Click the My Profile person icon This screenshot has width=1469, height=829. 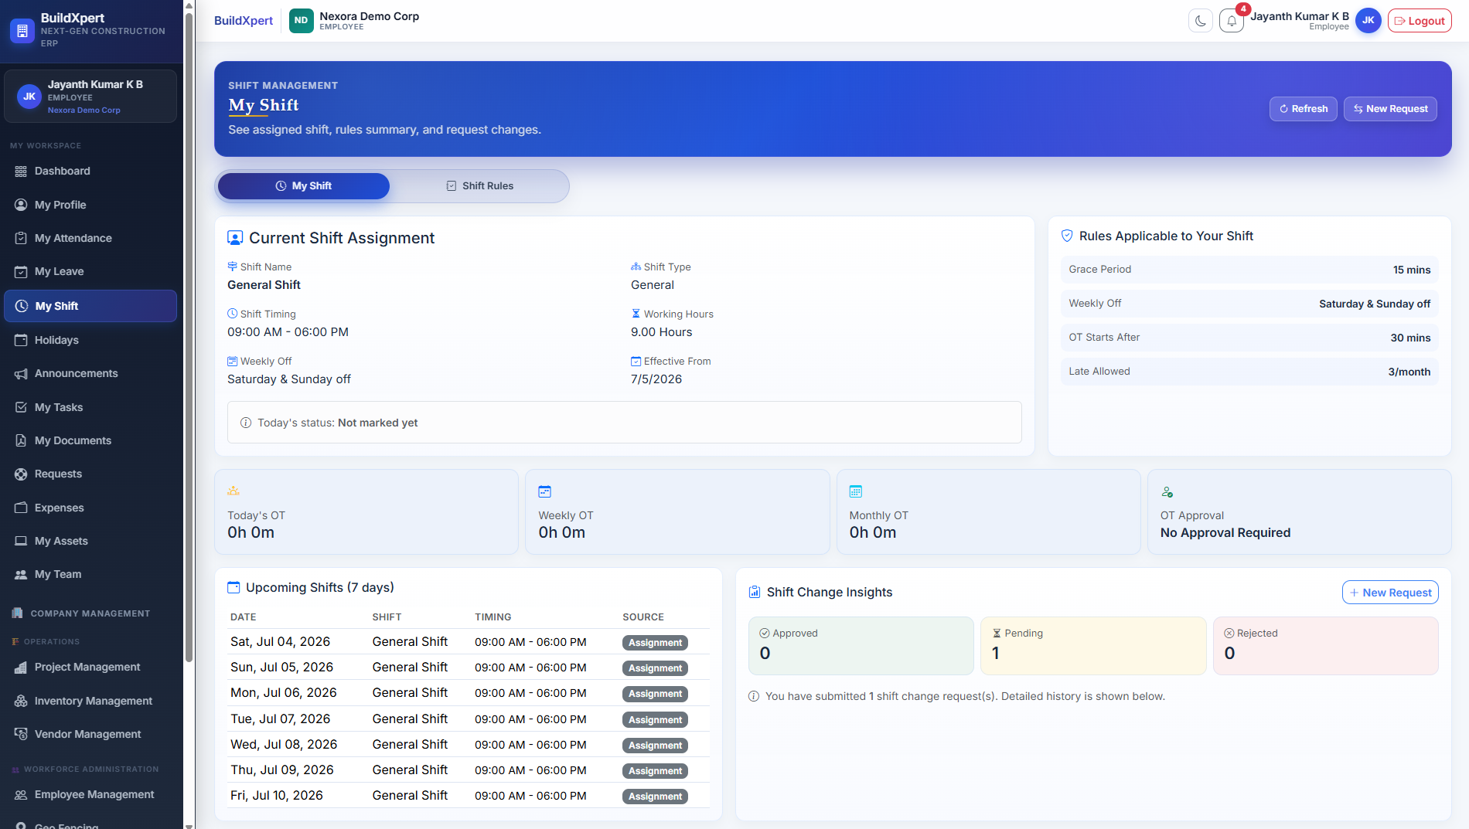tap(21, 205)
